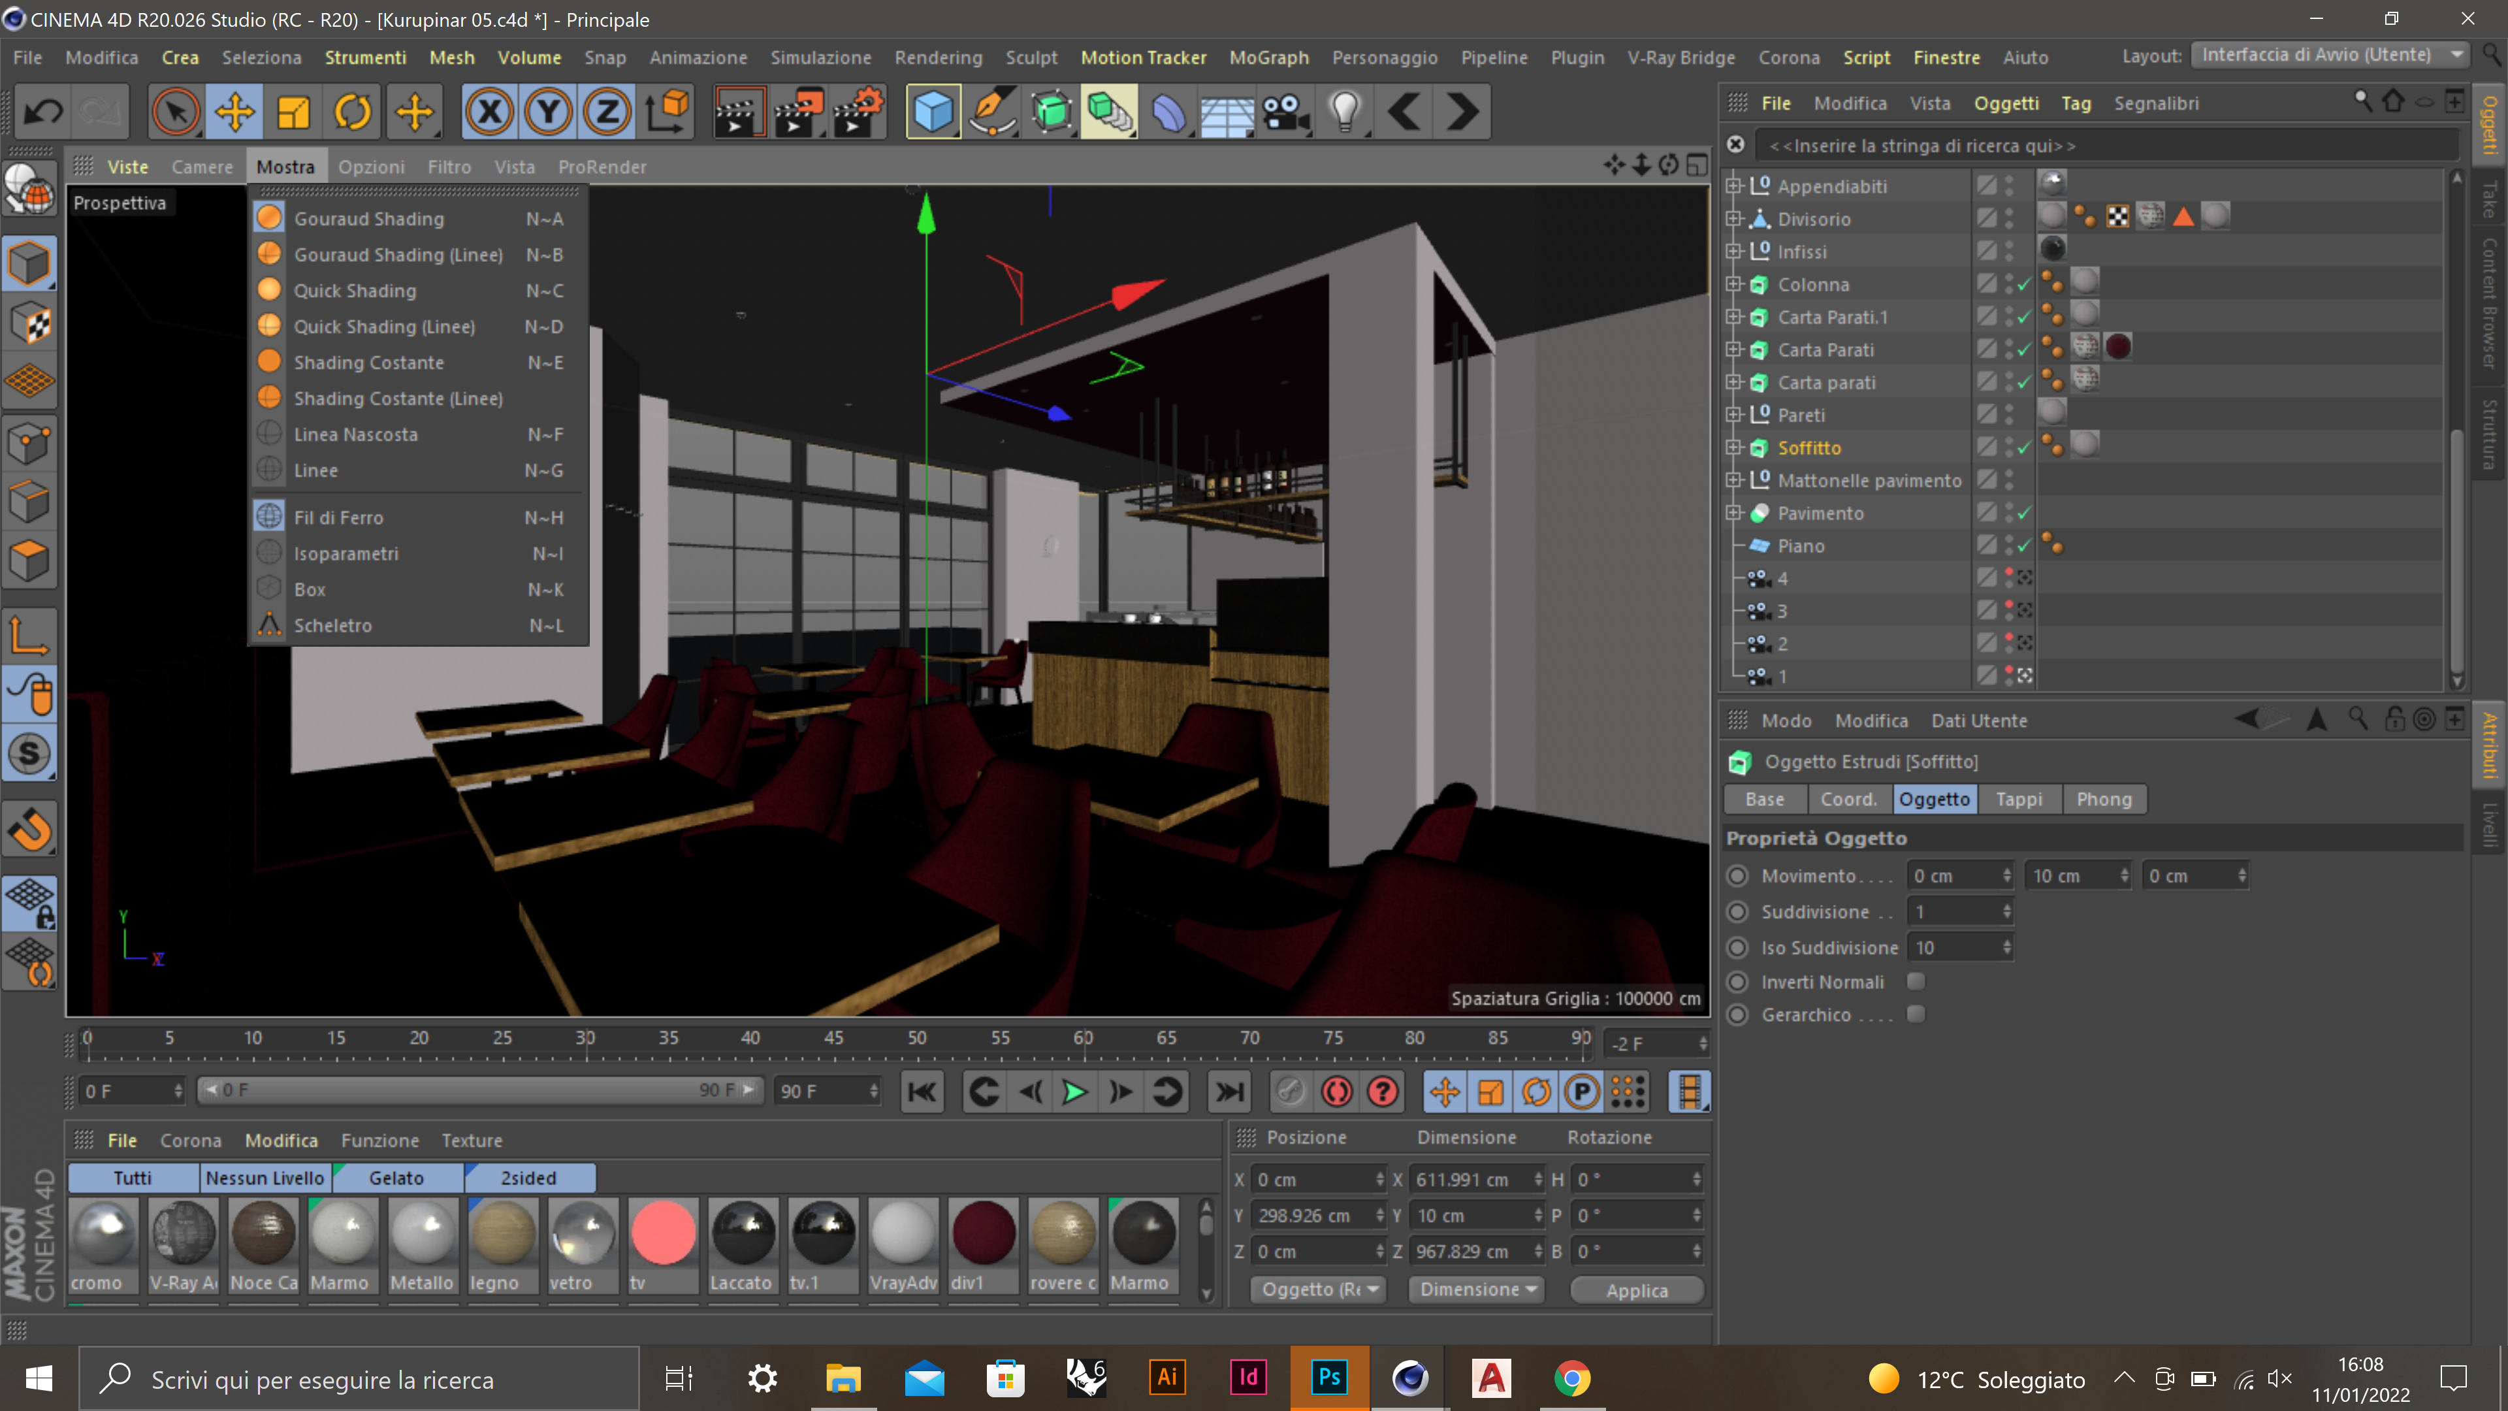
Task: Toggle the X axis lock icon
Action: (x=489, y=112)
